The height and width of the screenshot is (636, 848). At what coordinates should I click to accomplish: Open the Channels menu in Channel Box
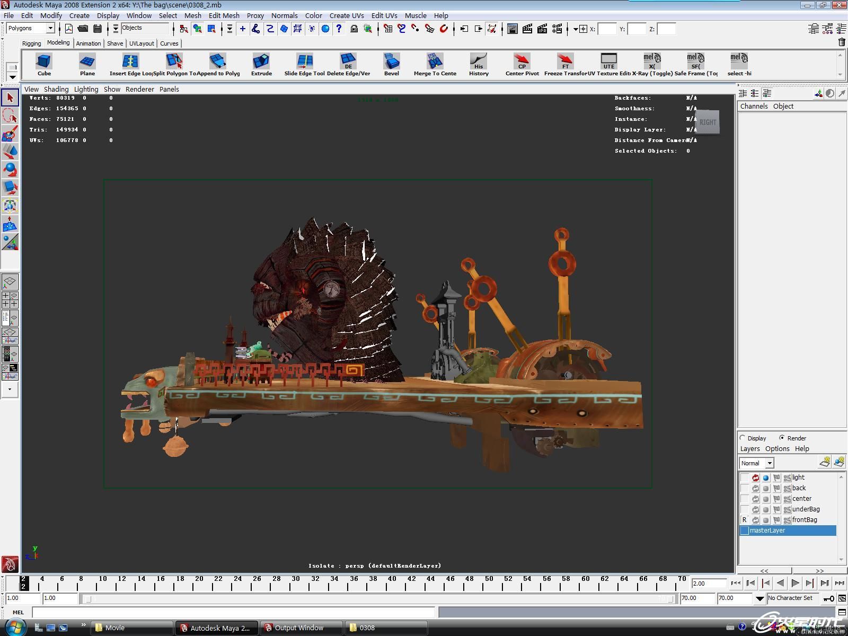(754, 106)
